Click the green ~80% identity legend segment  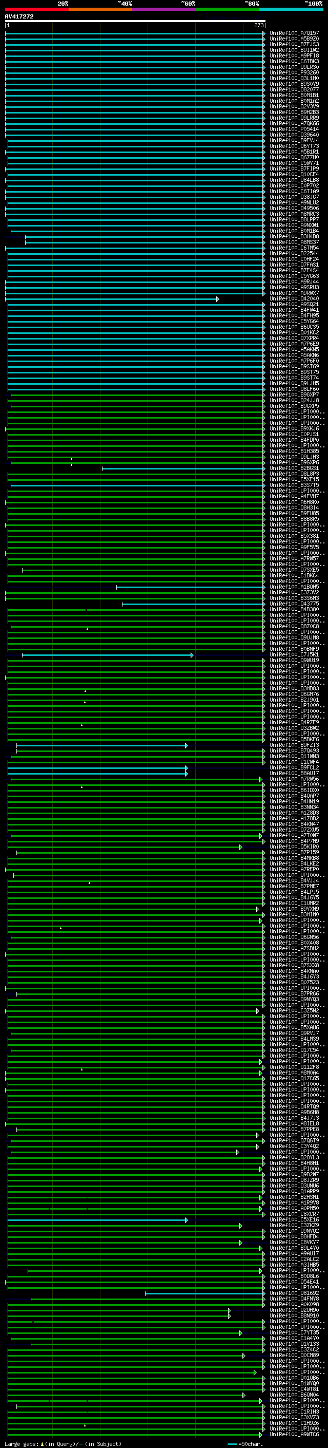(228, 9)
